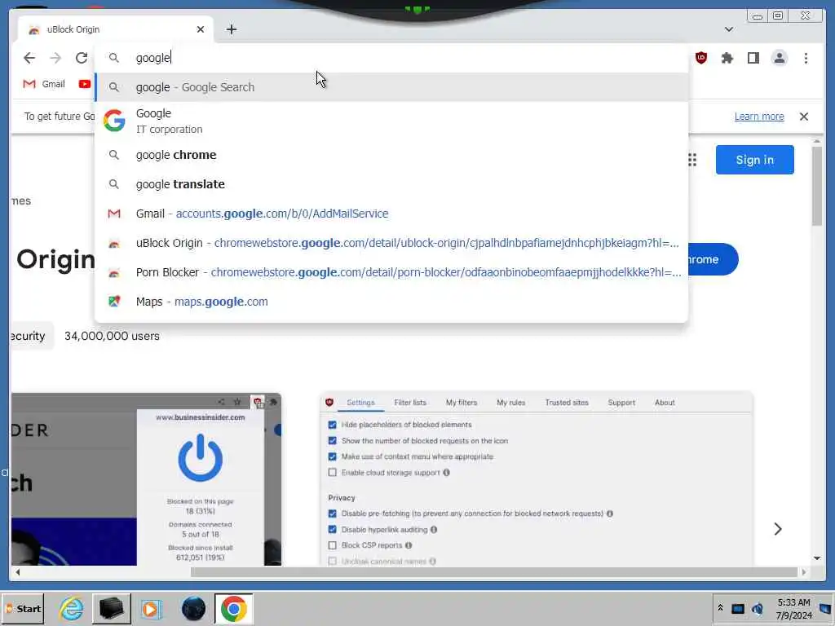Open a new tab with the plus button
This screenshot has height=626, width=835.
[231, 29]
